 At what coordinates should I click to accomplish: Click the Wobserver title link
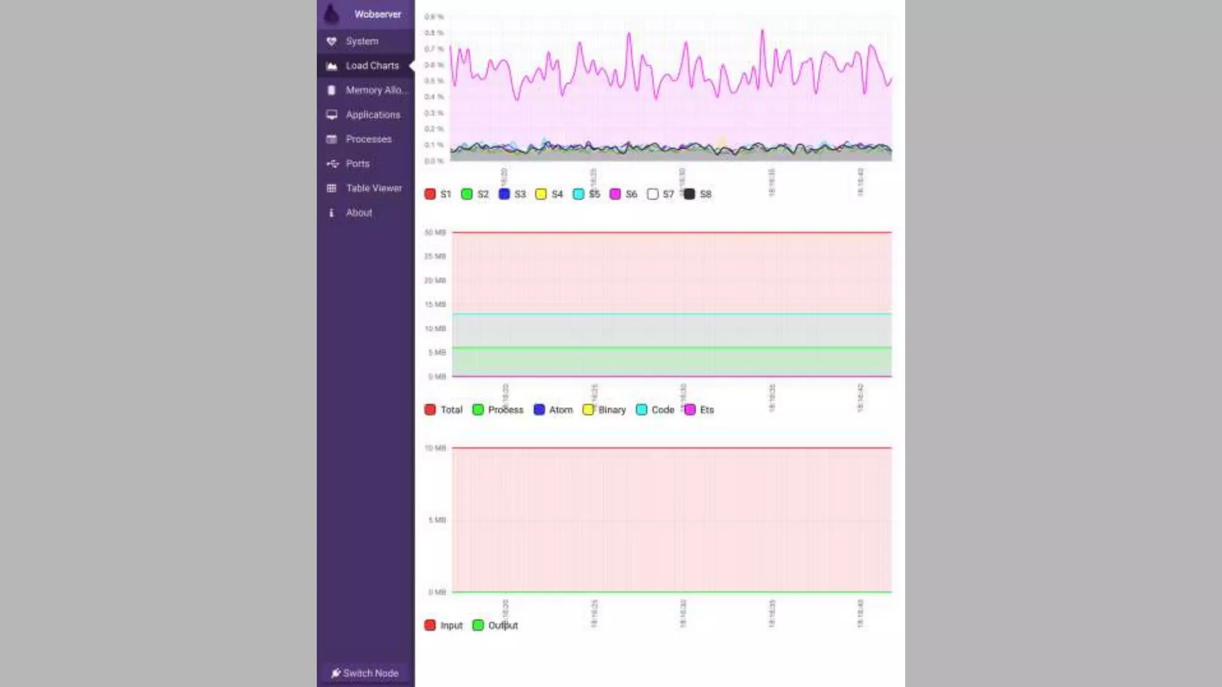[x=378, y=14]
